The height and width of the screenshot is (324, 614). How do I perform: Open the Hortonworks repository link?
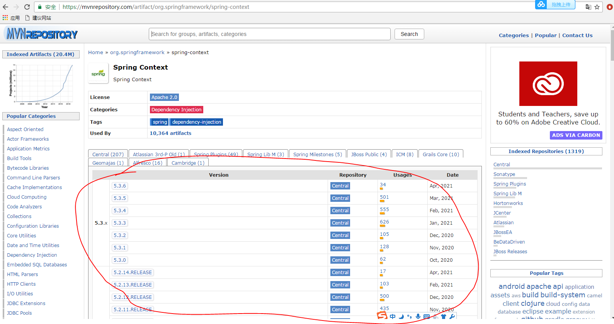coord(508,203)
